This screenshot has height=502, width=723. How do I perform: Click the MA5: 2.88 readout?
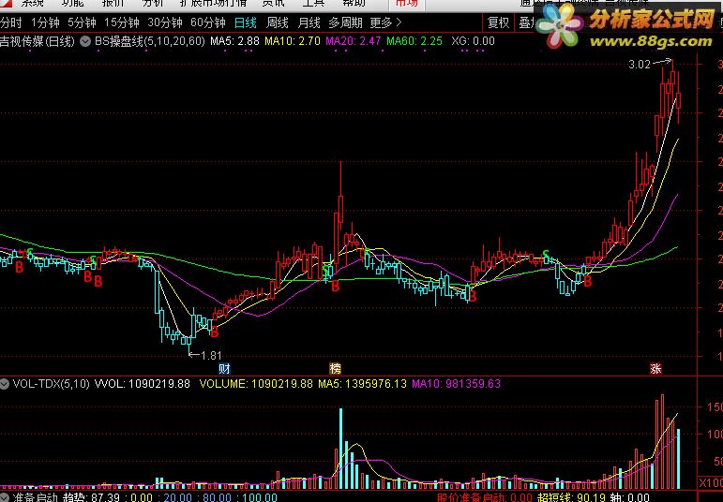234,41
